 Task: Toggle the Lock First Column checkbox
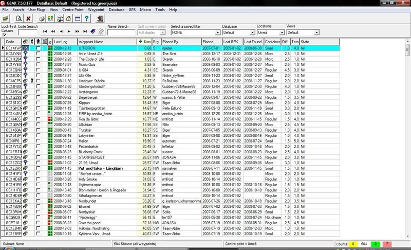5,34
